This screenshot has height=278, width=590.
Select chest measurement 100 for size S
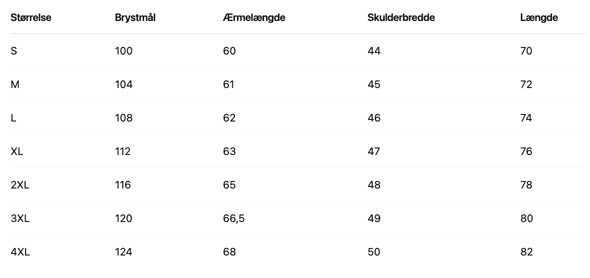pos(124,51)
